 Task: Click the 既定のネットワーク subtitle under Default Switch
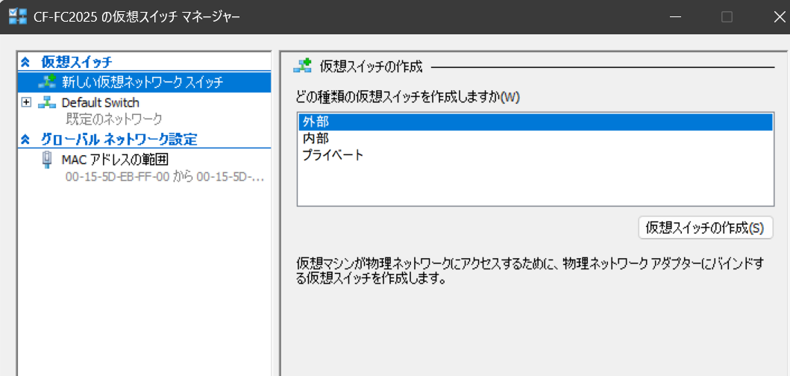[114, 119]
